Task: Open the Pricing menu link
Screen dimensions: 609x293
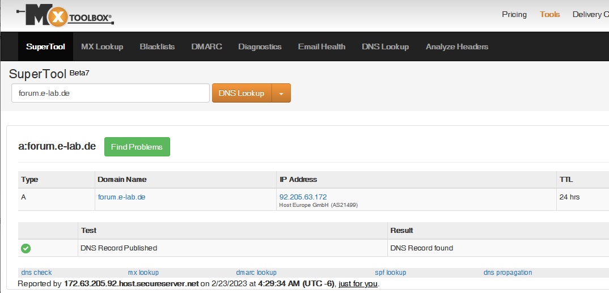Action: click(514, 15)
